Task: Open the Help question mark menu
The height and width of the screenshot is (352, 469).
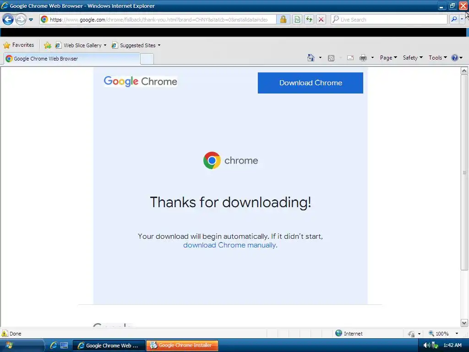Action: click(457, 58)
